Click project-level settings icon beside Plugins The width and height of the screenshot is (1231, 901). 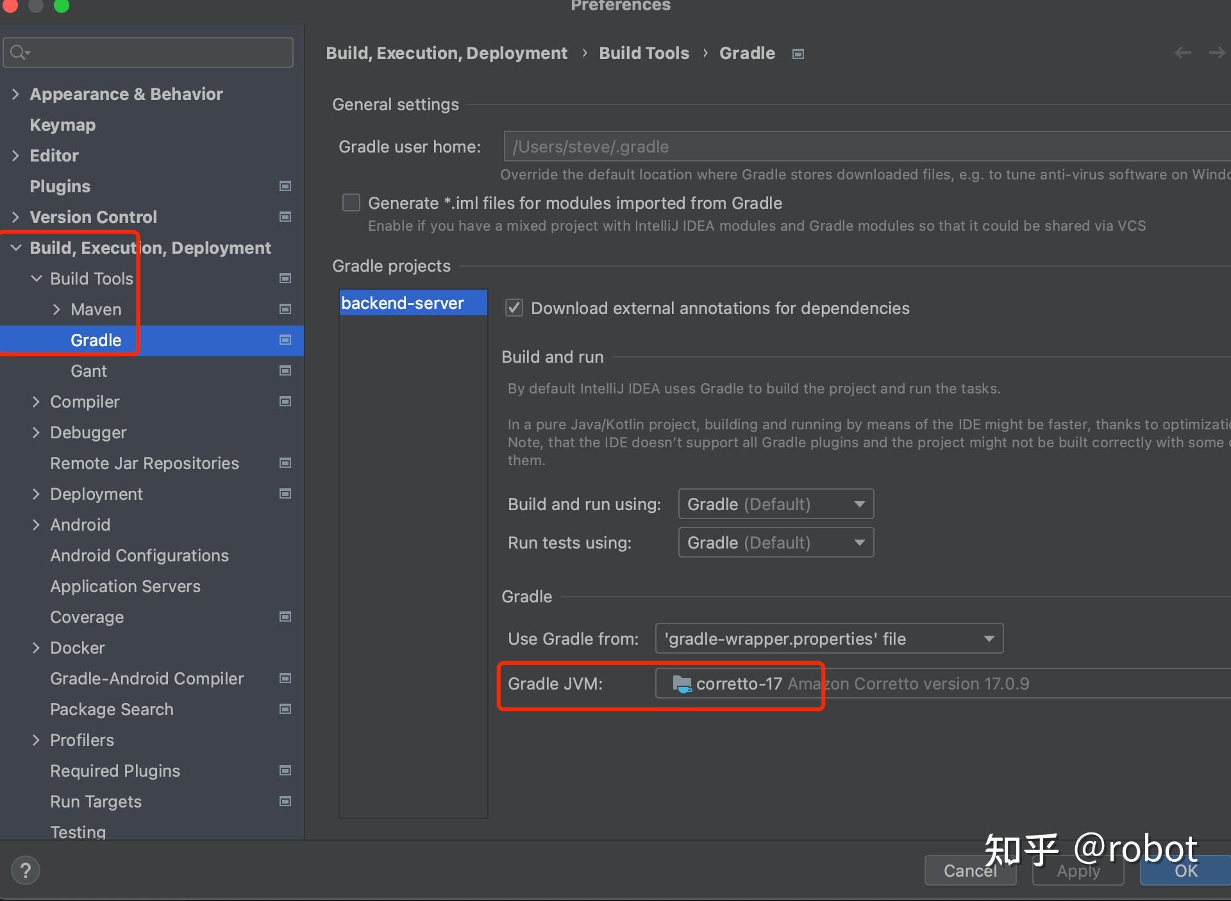click(x=285, y=186)
